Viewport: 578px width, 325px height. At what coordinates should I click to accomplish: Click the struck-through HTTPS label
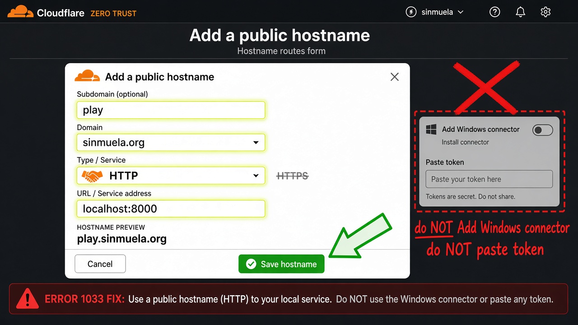(x=292, y=176)
